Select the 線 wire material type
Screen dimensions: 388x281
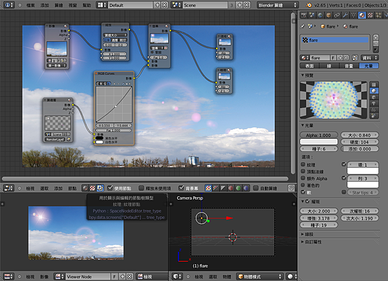pyautogui.click(x=329, y=66)
